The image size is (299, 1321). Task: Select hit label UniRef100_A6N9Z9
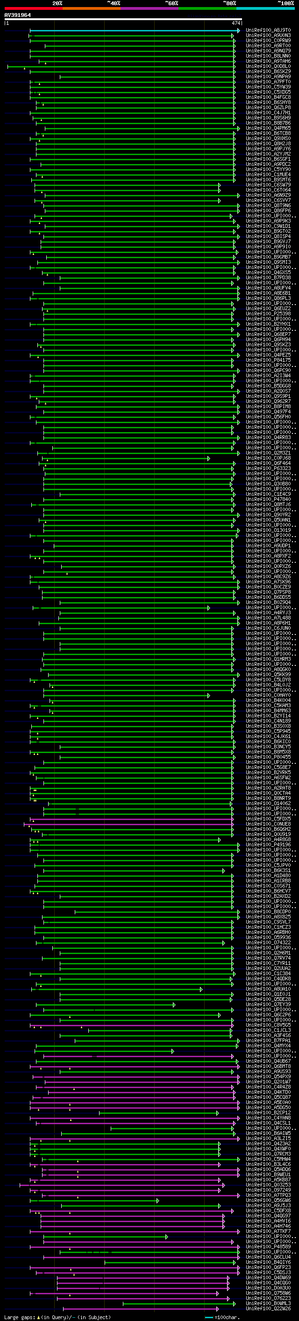pos(268,195)
